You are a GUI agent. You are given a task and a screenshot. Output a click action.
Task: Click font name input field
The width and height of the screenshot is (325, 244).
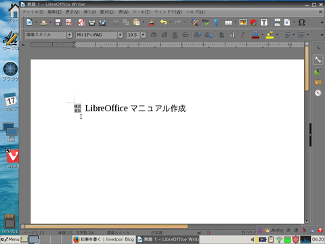[96, 35]
